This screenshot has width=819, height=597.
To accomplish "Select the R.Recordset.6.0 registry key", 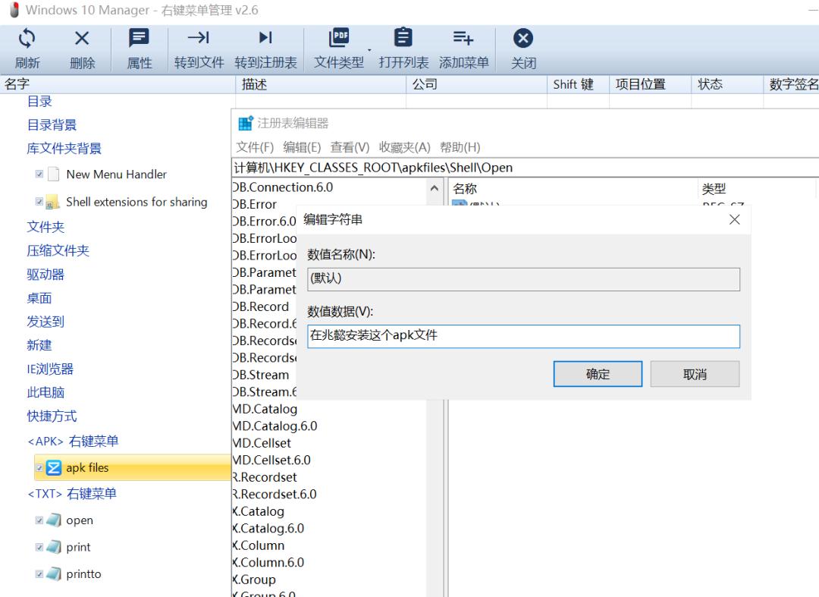I will pyautogui.click(x=275, y=494).
